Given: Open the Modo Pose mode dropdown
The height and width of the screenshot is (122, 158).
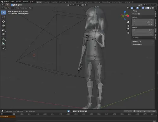Looking at the screenshot, I should tap(8, 8).
